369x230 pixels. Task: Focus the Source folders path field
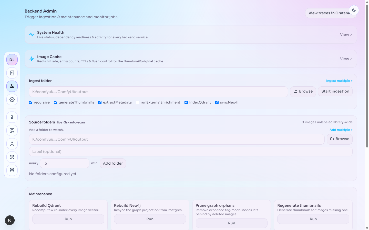(x=177, y=139)
